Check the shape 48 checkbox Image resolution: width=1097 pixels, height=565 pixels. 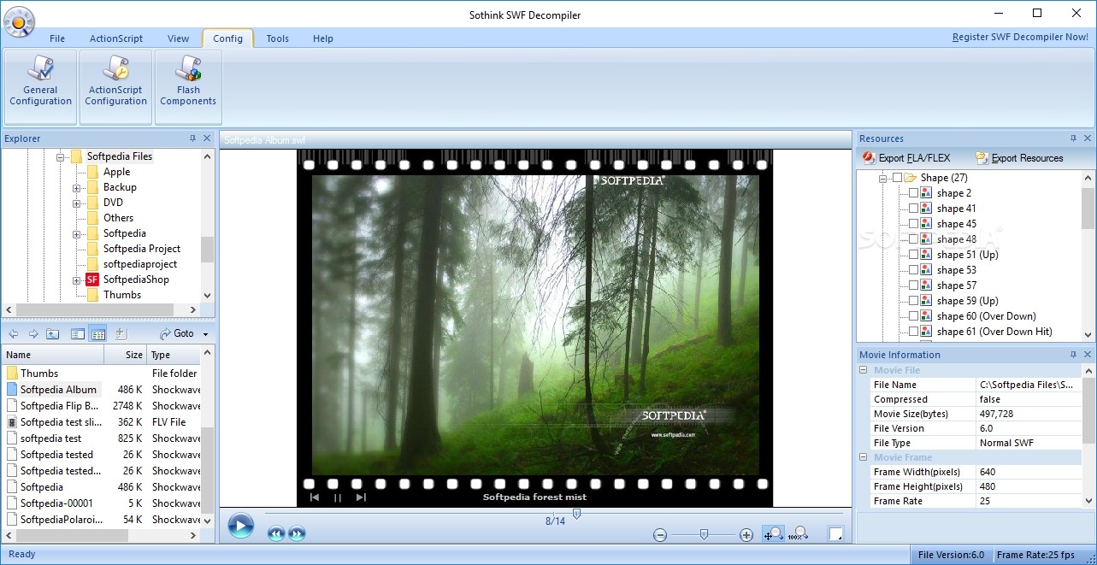913,239
